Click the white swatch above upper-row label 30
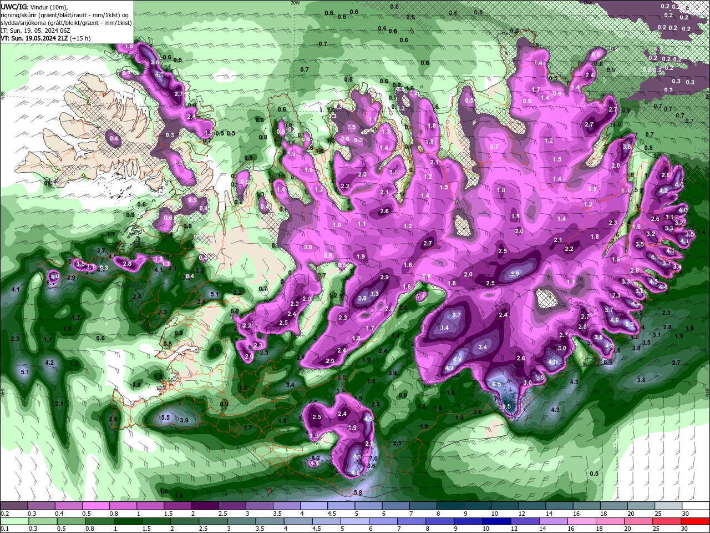710x533 pixels. (x=696, y=506)
